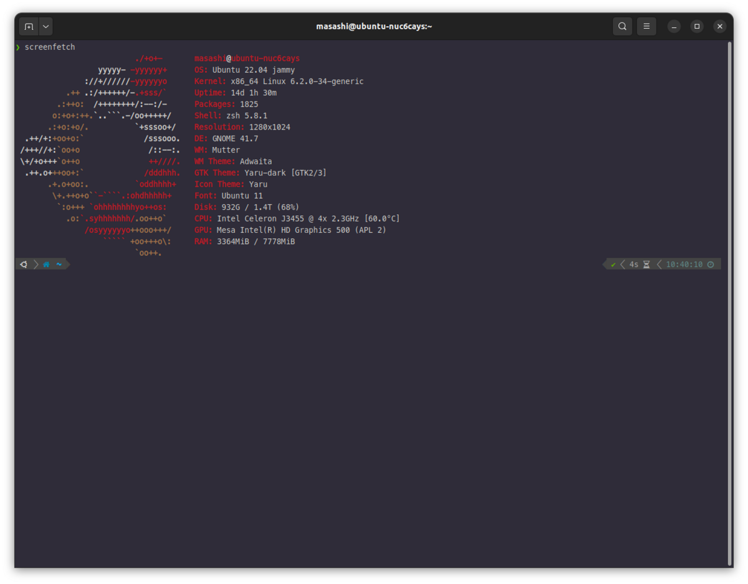748x584 pixels.
Task: Minimize the terminal window
Action: (674, 26)
